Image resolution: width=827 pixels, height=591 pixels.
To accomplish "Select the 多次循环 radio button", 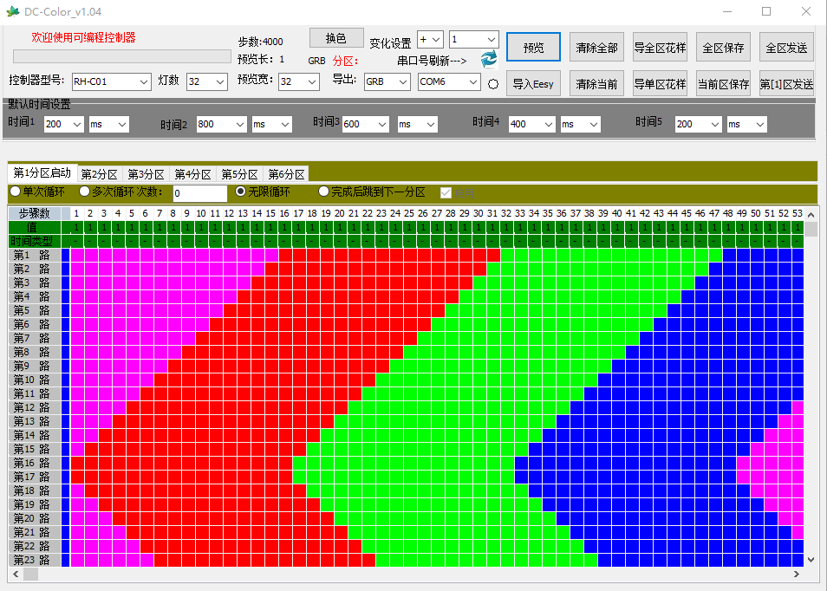I will (84, 192).
